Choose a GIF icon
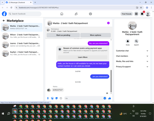154x121 pixels. 61,98
